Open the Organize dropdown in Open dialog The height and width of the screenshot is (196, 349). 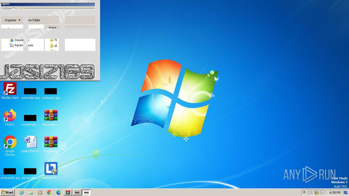[x=12, y=20]
